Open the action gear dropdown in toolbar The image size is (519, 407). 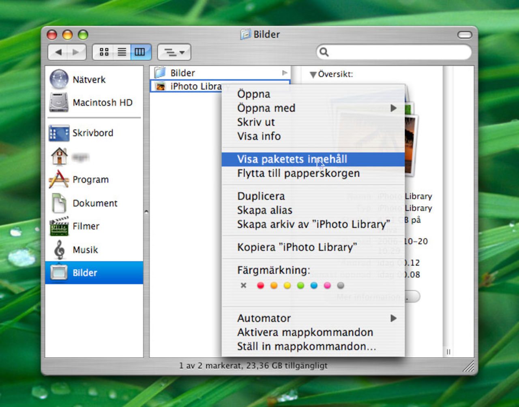pyautogui.click(x=174, y=52)
